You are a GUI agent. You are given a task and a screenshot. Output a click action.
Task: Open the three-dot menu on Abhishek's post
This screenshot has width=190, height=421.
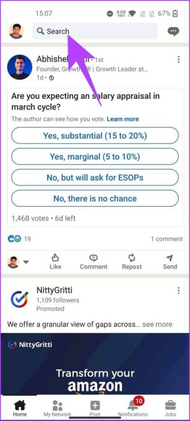(x=179, y=59)
